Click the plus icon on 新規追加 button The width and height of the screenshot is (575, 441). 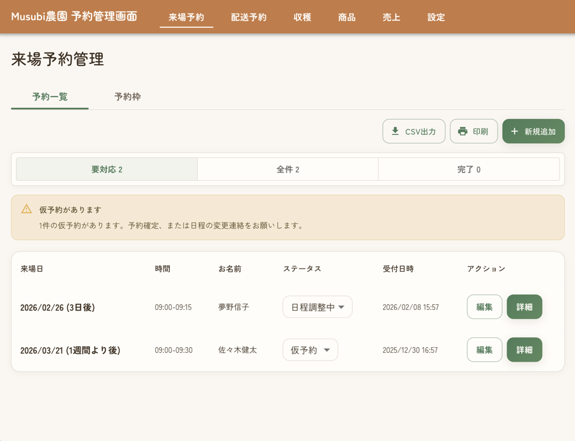514,131
